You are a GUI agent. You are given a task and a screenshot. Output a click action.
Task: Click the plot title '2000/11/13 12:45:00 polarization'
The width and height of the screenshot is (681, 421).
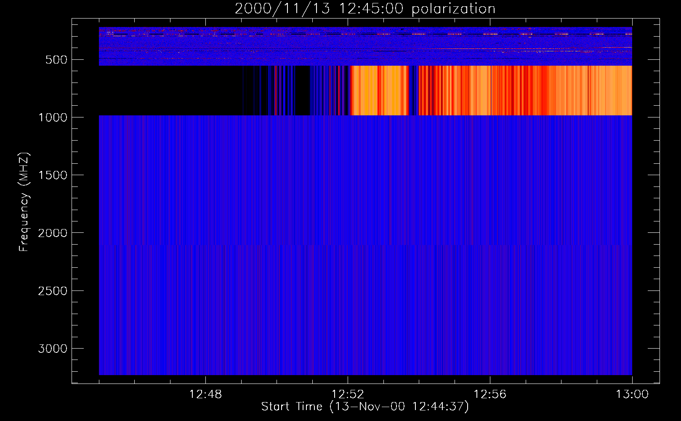[365, 8]
